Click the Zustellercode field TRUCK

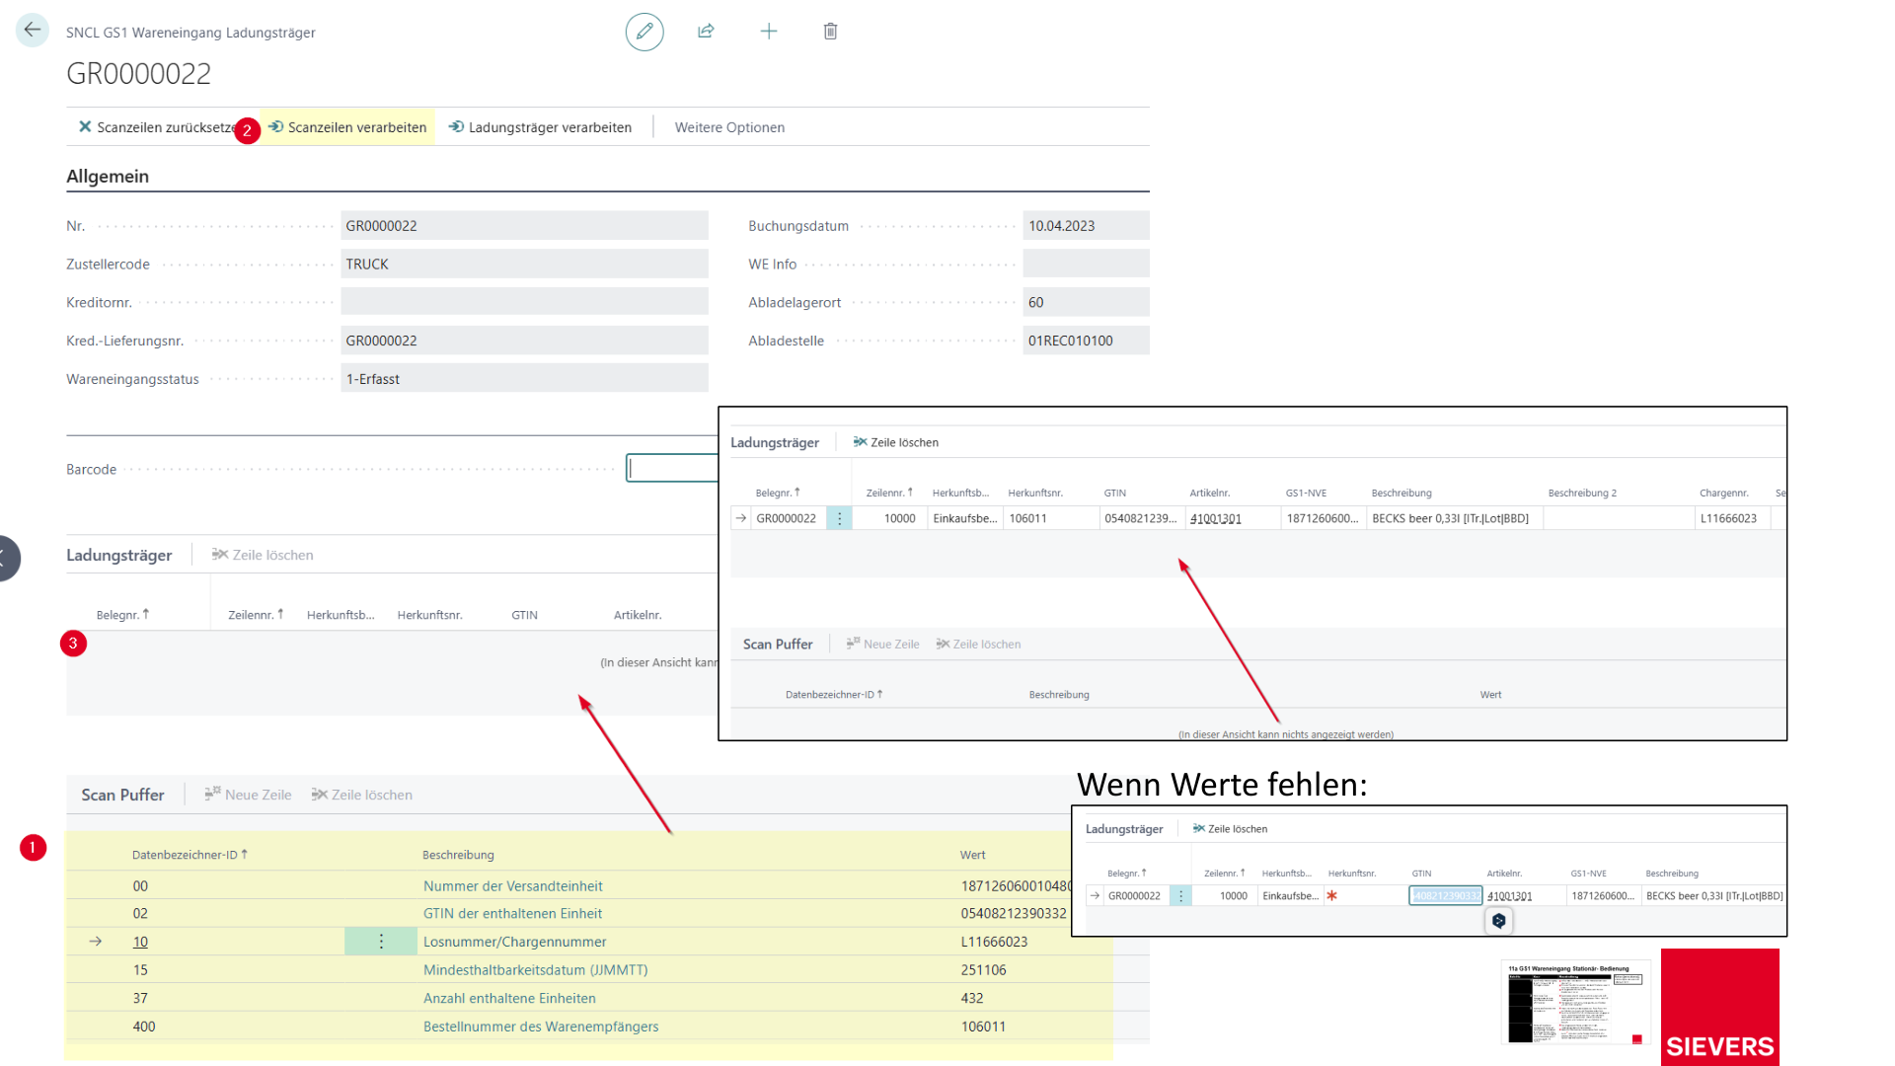(x=524, y=265)
